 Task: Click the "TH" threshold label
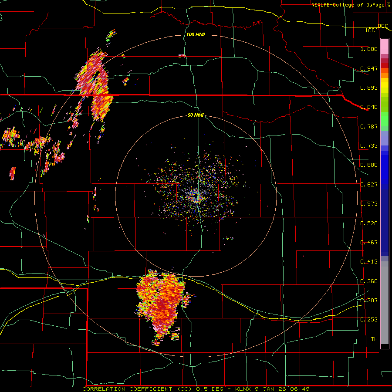pyautogui.click(x=374, y=339)
